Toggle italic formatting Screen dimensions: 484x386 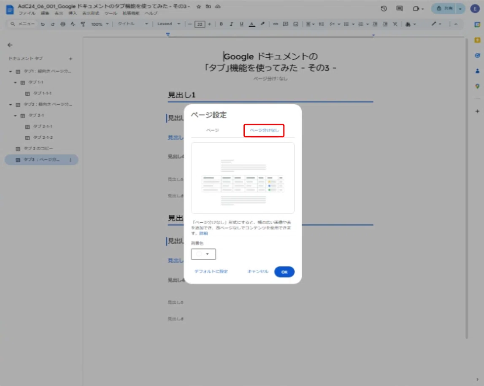(231, 24)
